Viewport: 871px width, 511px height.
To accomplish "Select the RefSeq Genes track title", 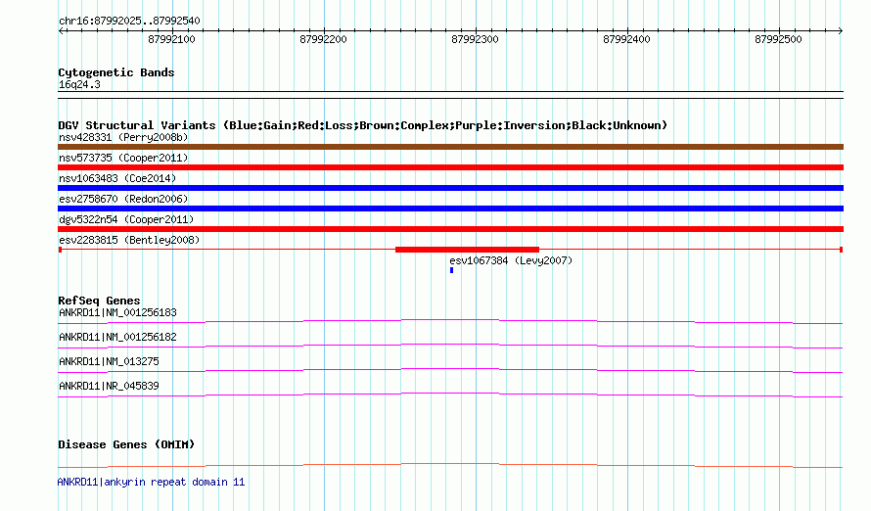I will click(99, 301).
